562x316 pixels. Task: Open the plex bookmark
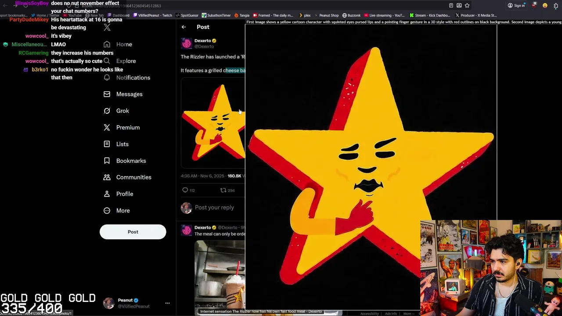click(x=304, y=15)
